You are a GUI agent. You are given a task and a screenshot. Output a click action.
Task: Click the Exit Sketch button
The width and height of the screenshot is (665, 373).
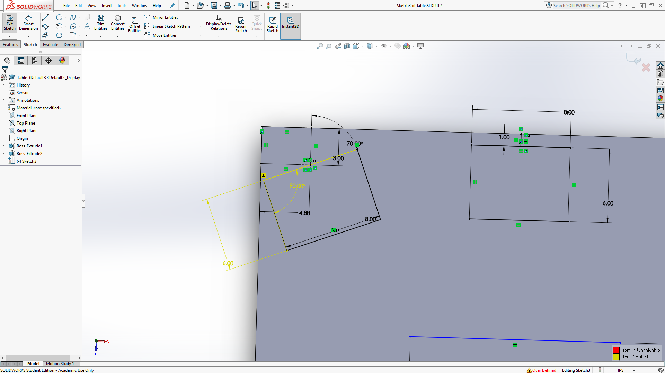(x=10, y=23)
